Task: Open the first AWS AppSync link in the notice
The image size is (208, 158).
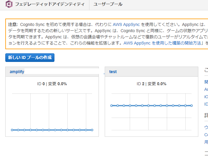Action: pyautogui.click(x=126, y=24)
